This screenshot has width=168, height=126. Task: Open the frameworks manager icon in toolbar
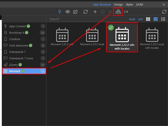coord(118,12)
